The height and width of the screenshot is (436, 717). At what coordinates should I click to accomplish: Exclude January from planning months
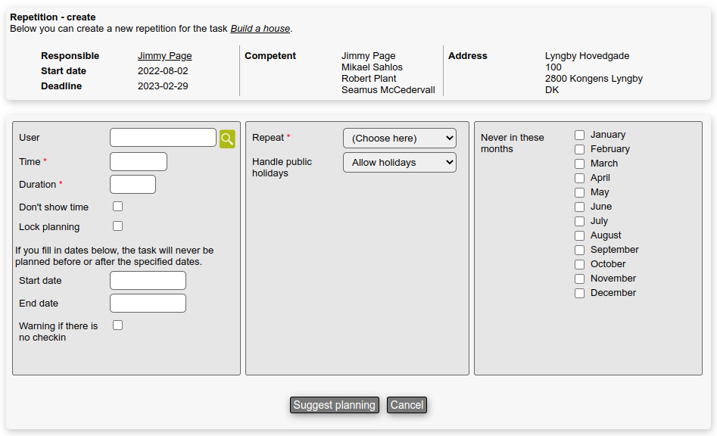pos(579,135)
